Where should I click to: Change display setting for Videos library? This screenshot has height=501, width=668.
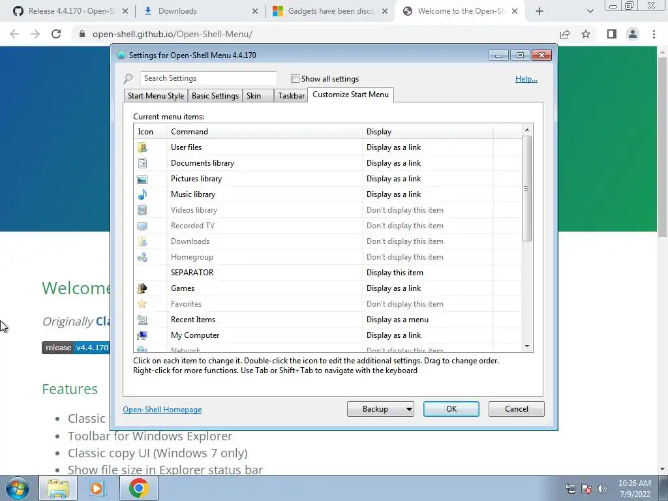coord(404,210)
